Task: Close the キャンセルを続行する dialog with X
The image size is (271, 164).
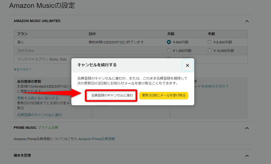Action: click(187, 65)
